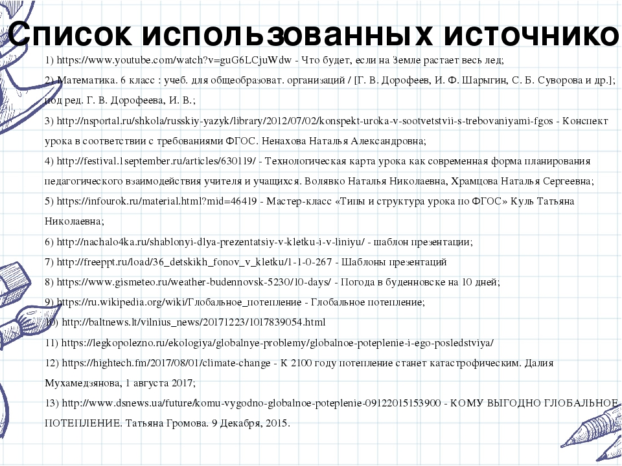Select "Мастер-класс «Типы и структура урока по ФГОС»"
622x466 pixels.
click(387, 201)
